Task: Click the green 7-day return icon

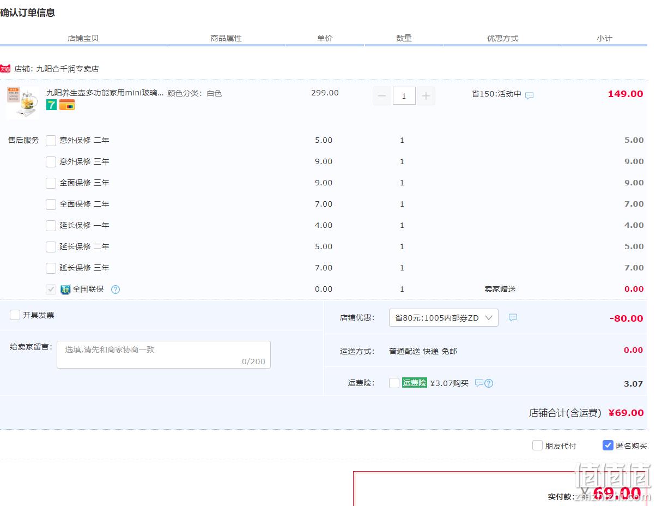Action: [51, 105]
